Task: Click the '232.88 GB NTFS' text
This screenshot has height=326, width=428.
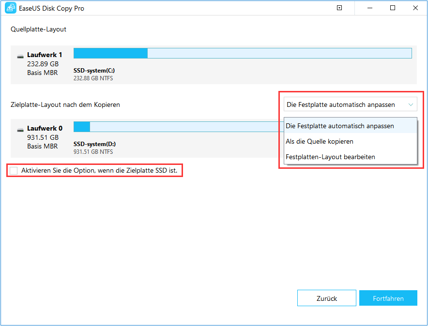Action: [93, 78]
